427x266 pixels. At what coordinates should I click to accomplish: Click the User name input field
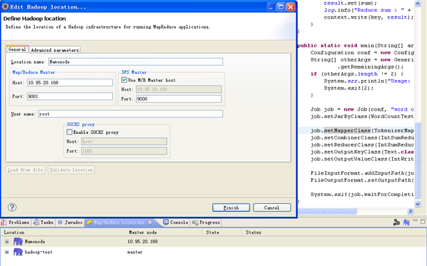pos(131,114)
